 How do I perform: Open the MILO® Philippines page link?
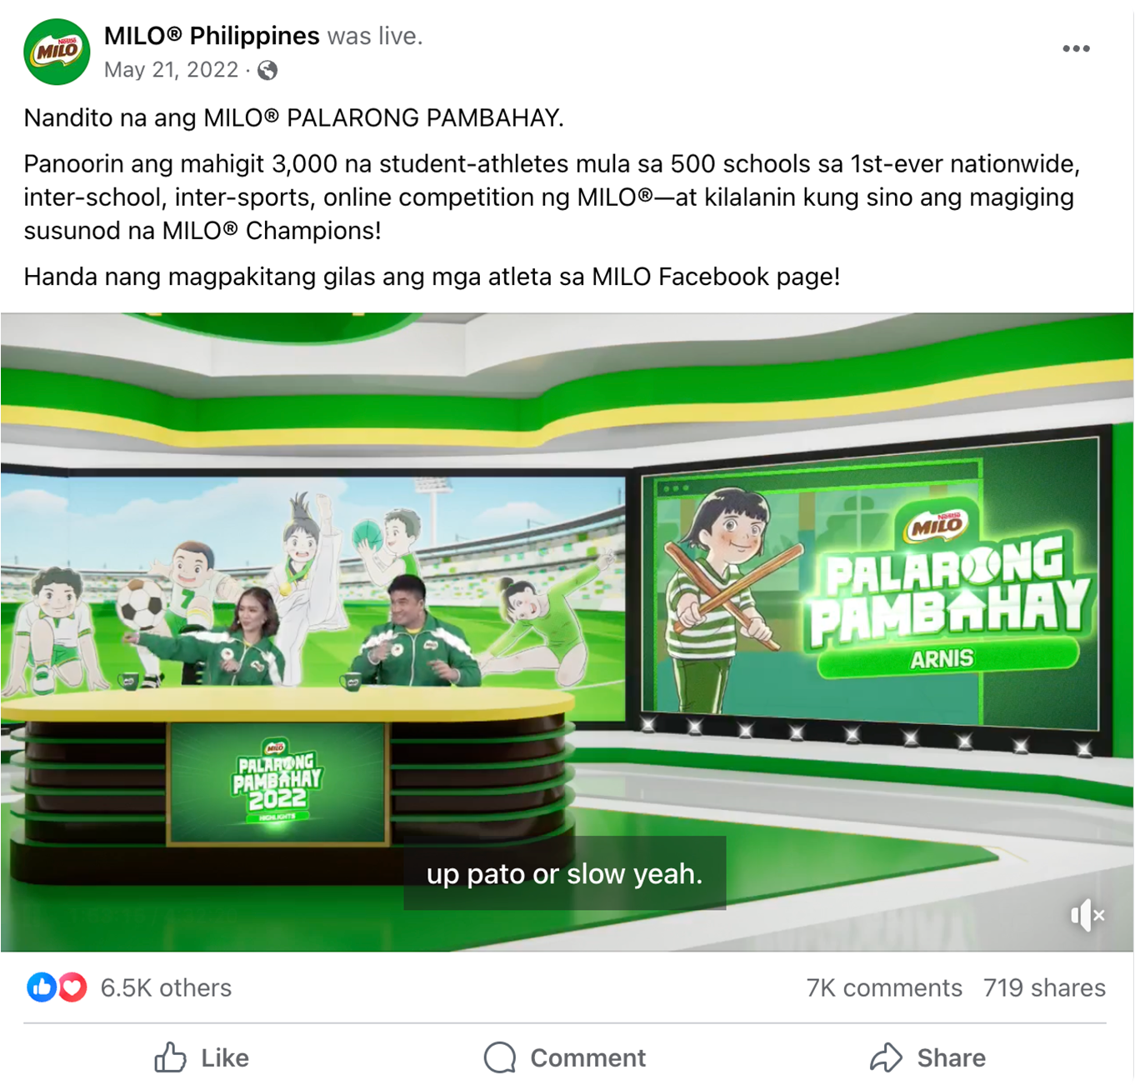[x=212, y=36]
